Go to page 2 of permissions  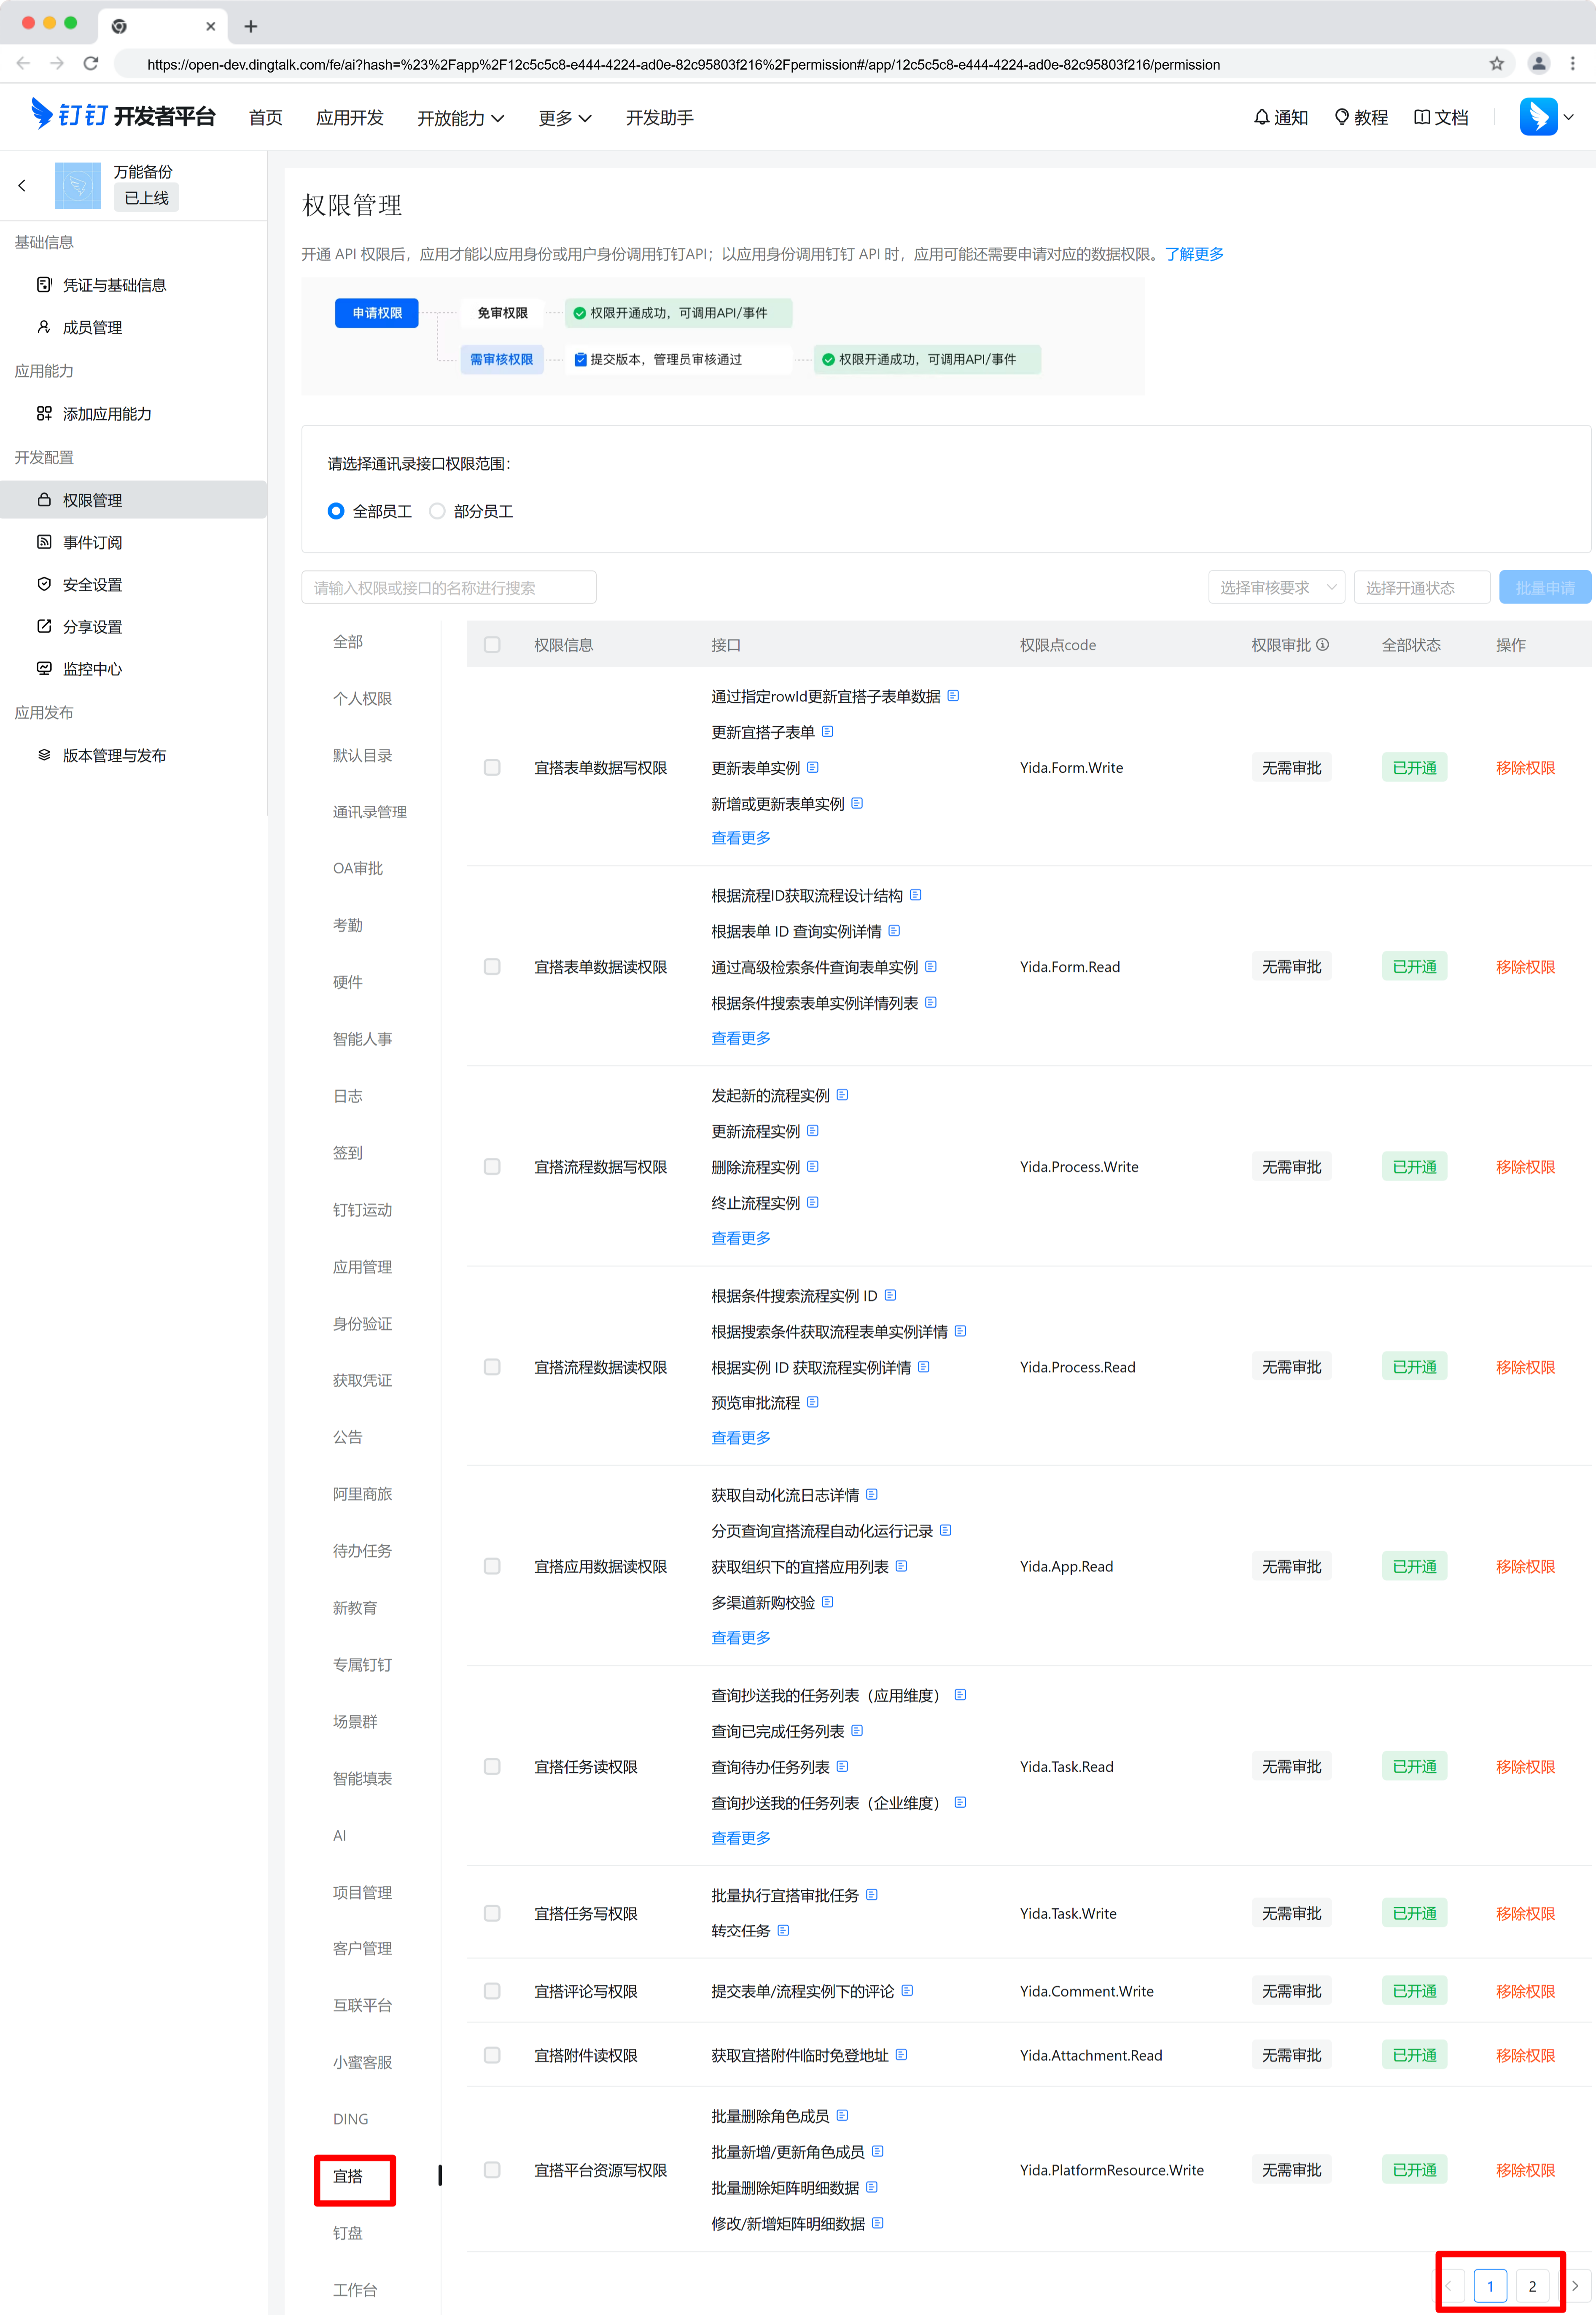pos(1531,2286)
